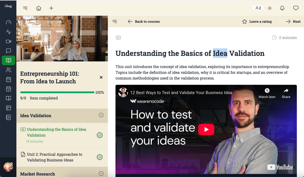Open the video camera icon in sidebar
This screenshot has width=304, height=177.
tap(8, 41)
